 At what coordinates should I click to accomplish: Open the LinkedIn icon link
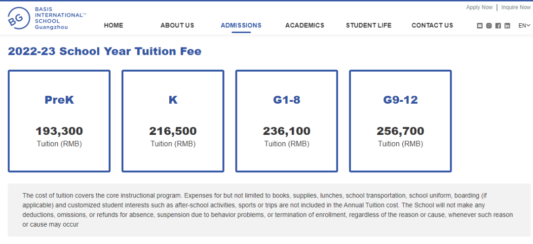[x=507, y=26]
